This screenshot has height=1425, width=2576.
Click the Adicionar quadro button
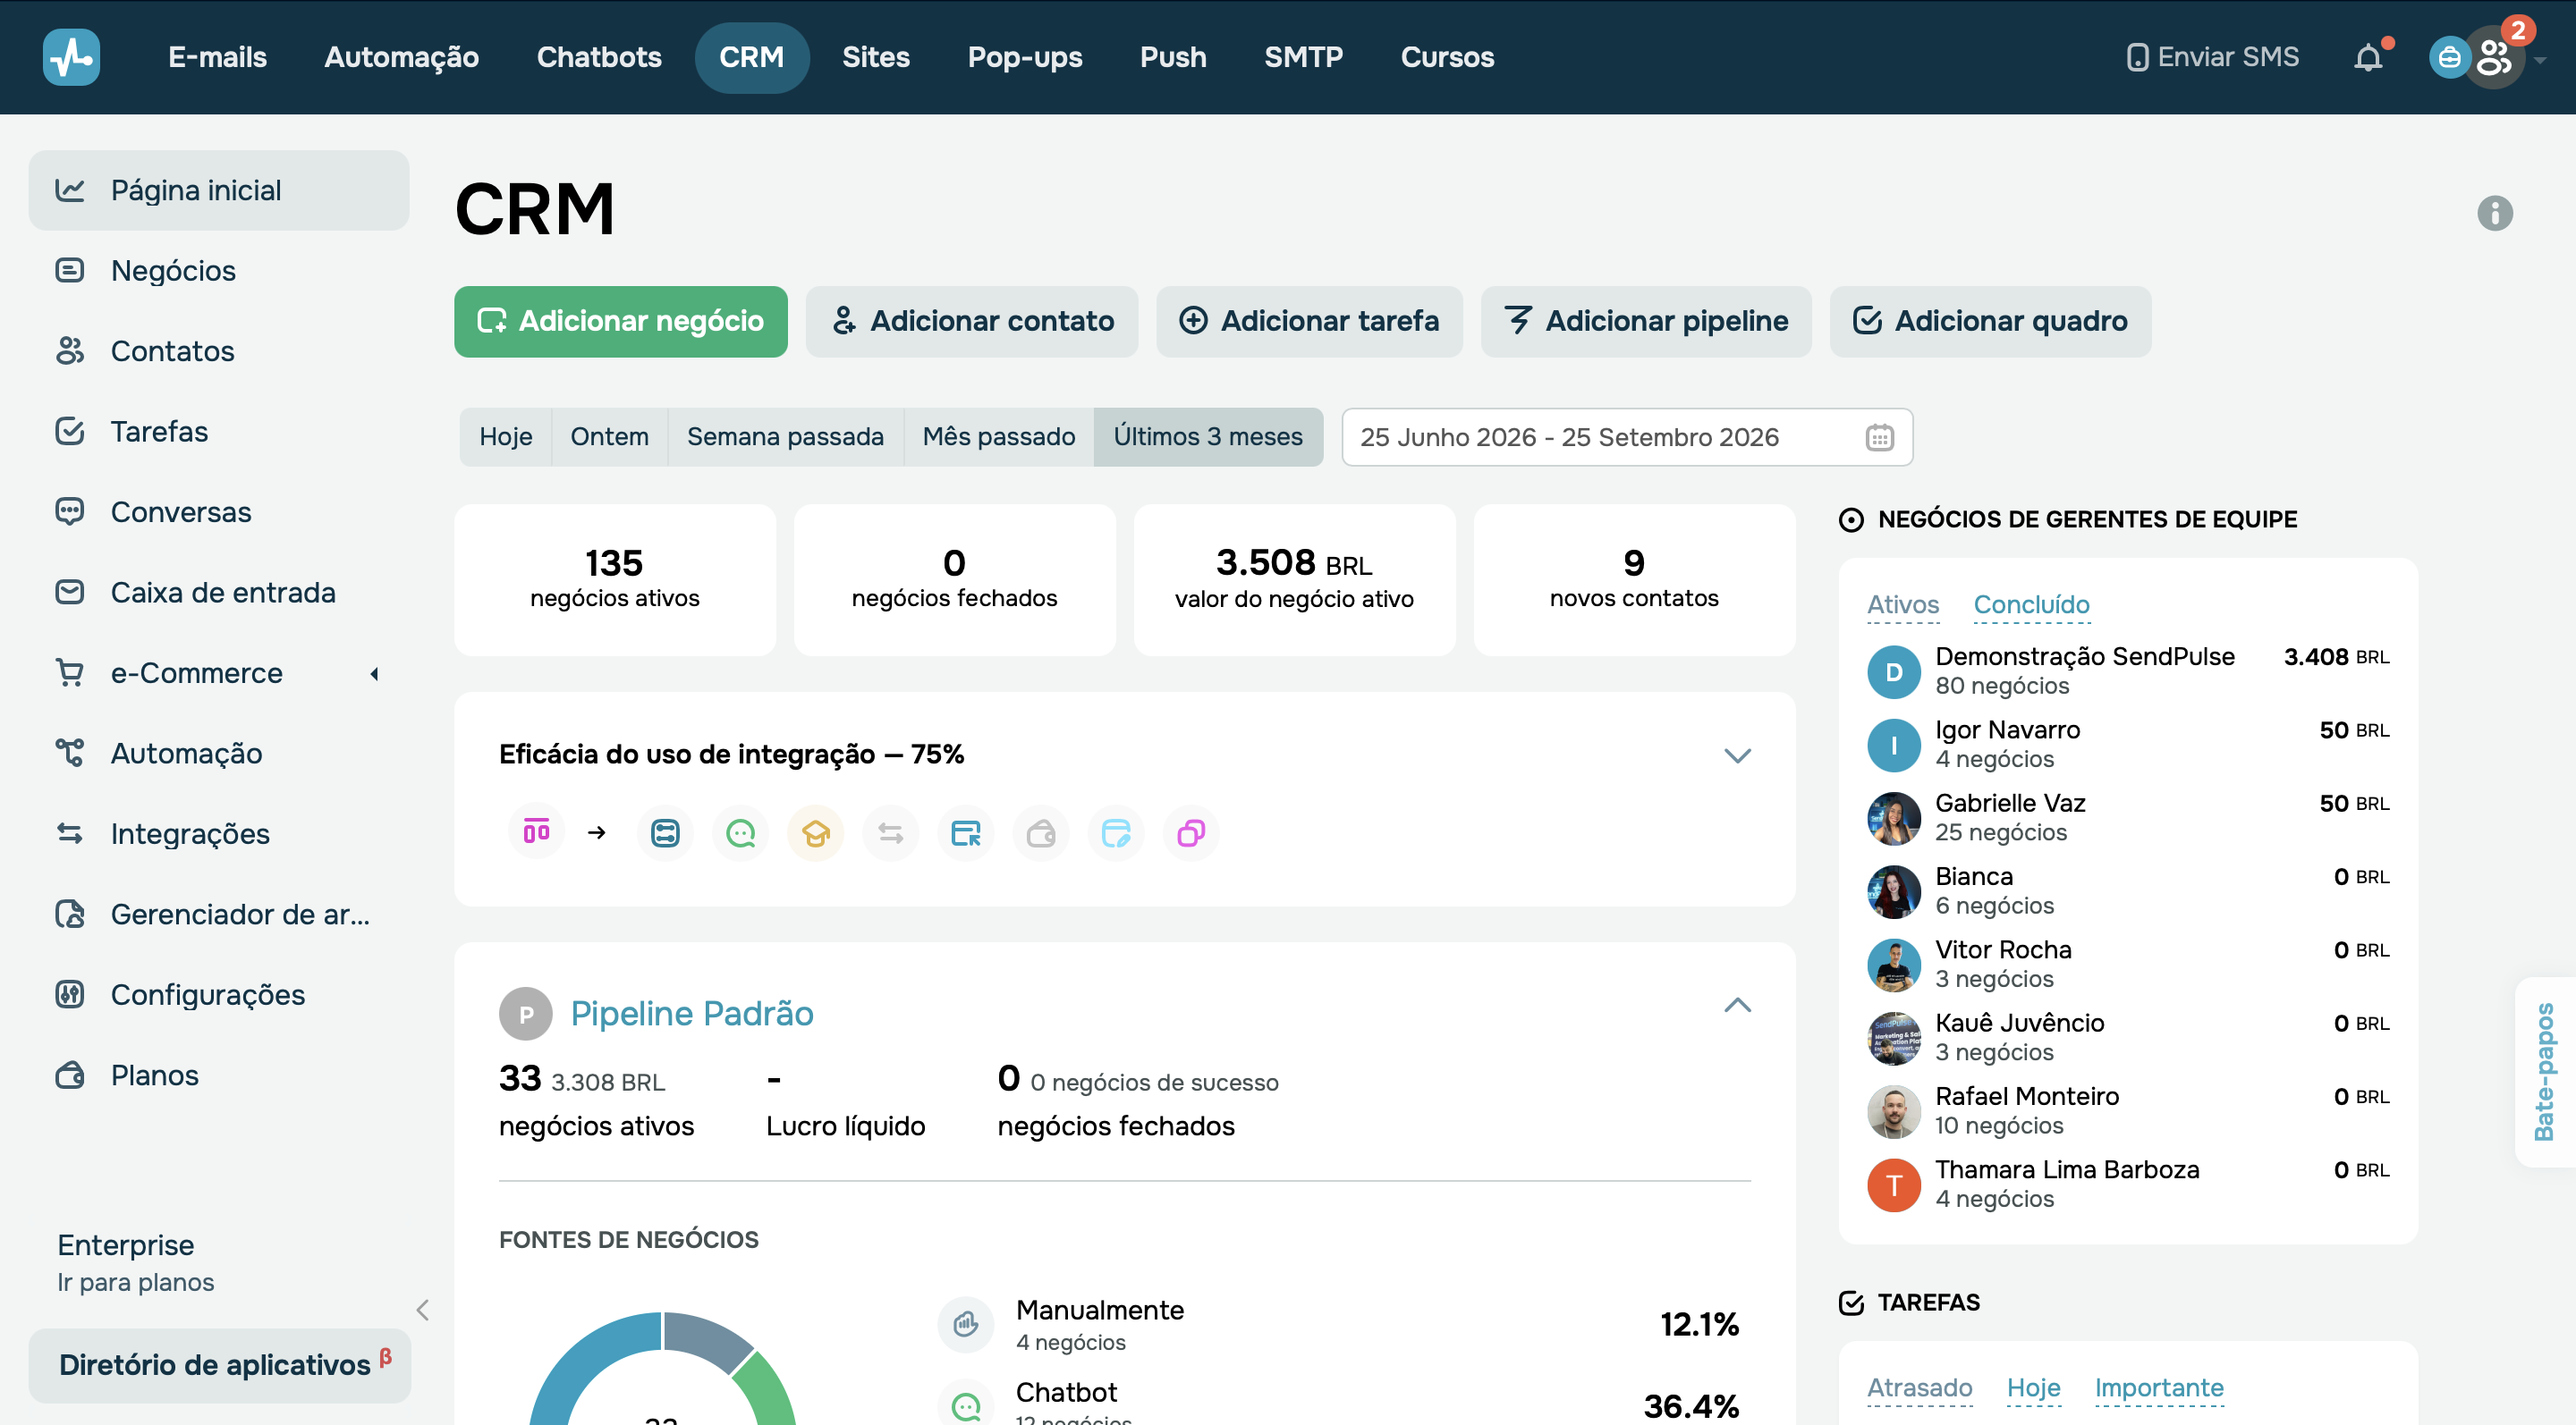point(1990,321)
